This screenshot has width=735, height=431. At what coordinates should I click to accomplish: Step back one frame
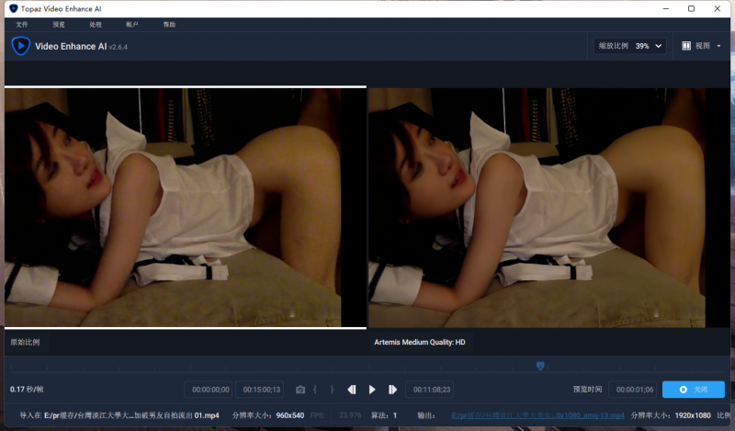352,390
